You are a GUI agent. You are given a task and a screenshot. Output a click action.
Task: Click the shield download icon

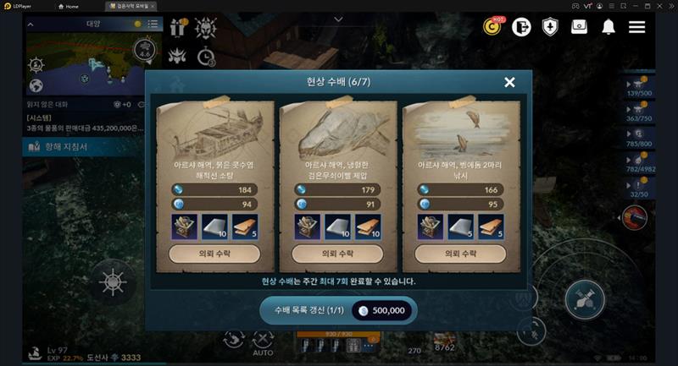(x=550, y=27)
